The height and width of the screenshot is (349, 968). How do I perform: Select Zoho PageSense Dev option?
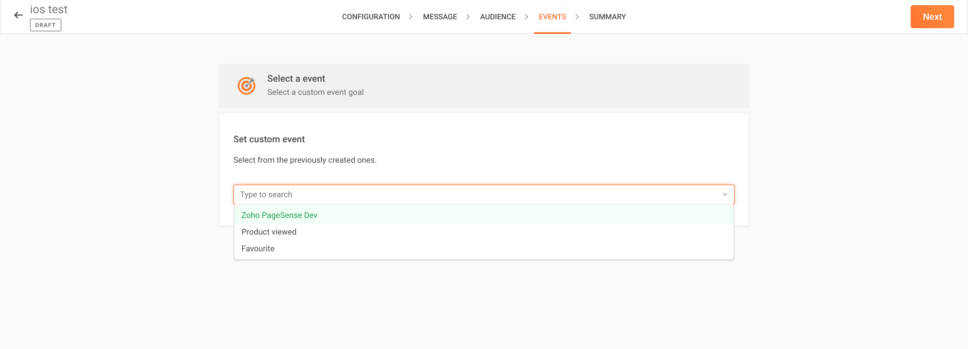(279, 215)
